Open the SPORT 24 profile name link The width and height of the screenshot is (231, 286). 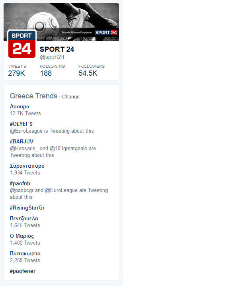click(57, 49)
